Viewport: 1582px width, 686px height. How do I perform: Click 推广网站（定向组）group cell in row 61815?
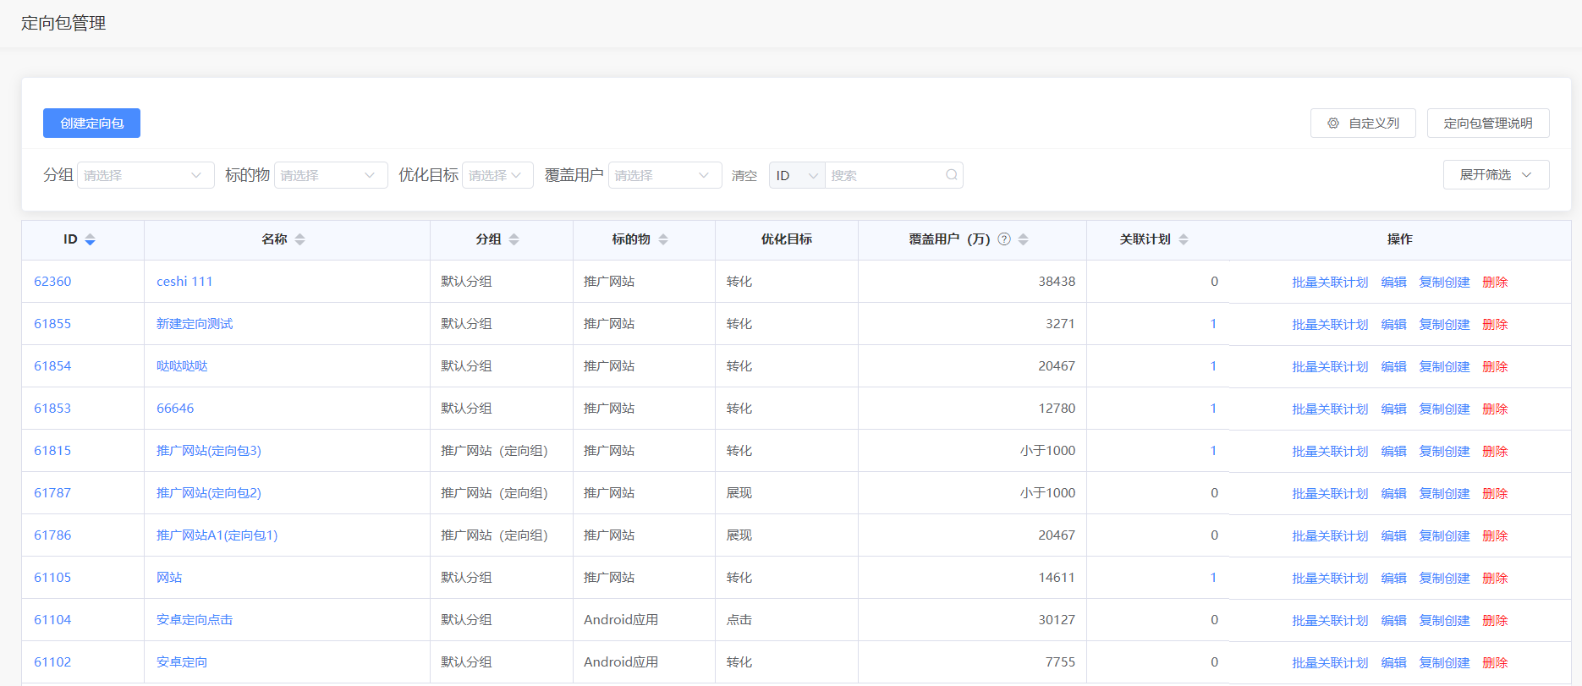click(494, 451)
